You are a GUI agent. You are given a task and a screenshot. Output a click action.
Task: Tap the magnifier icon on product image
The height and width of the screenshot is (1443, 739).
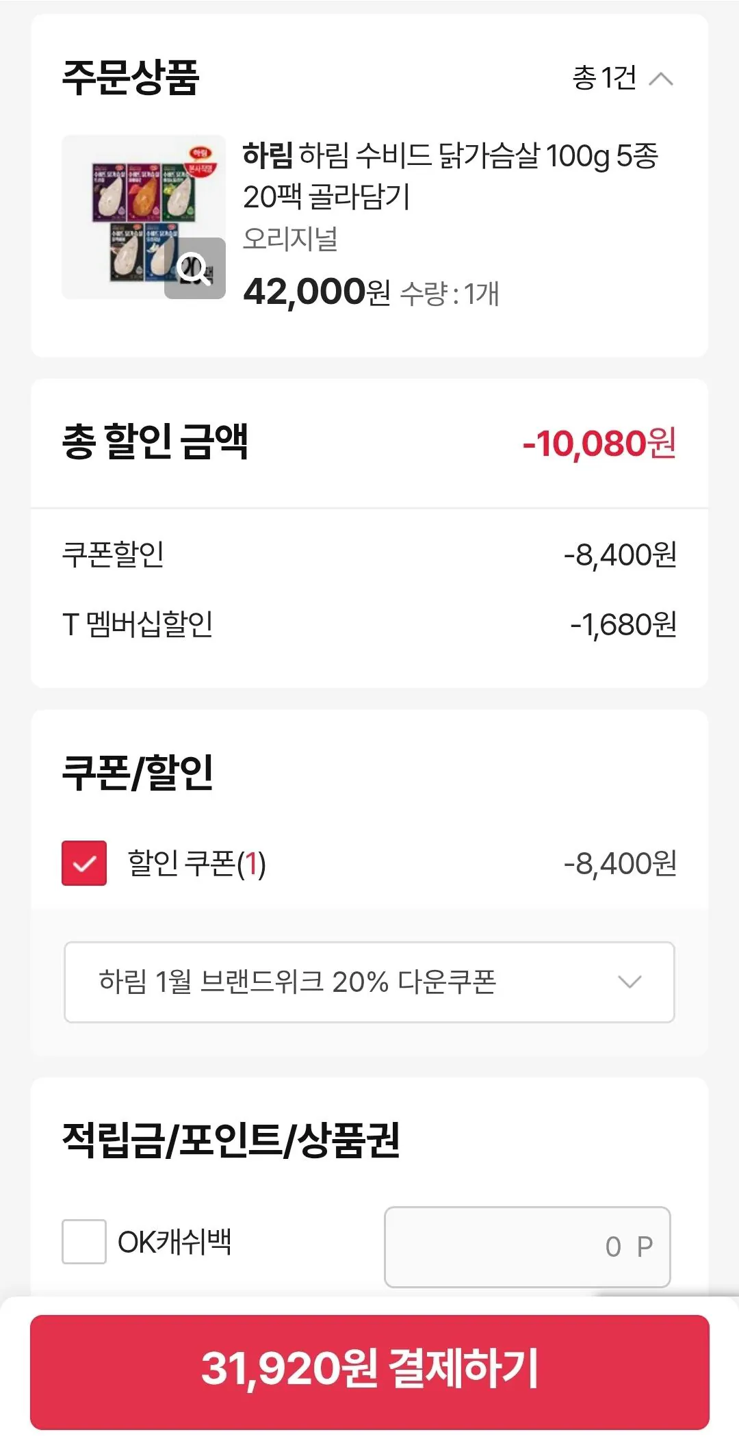[195, 268]
